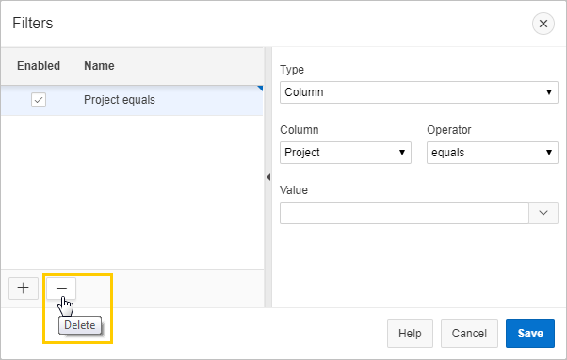Open the Type dropdown showing Column
567x360 pixels.
click(x=419, y=92)
